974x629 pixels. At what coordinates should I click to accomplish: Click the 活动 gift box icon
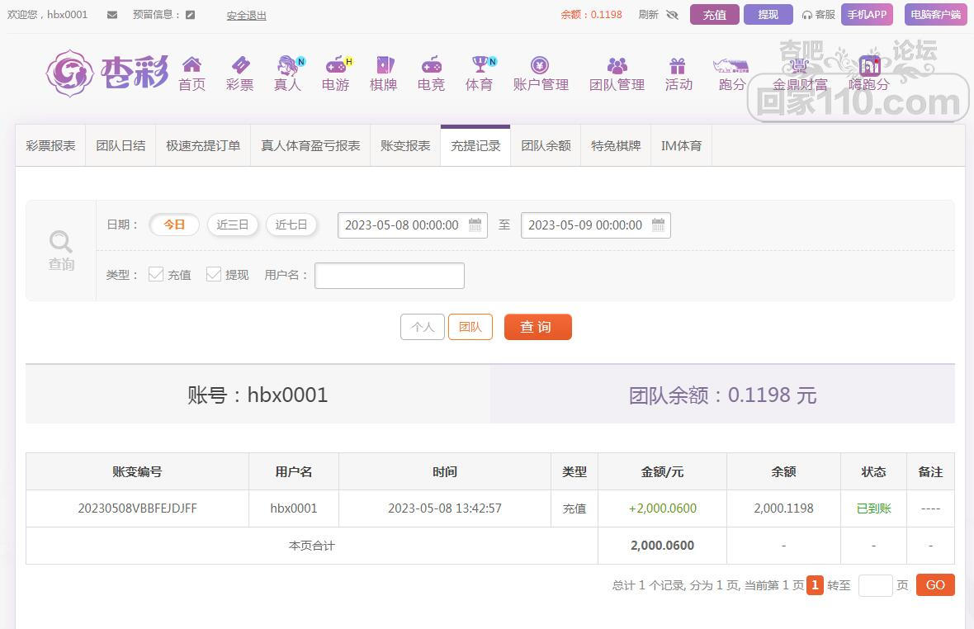(678, 65)
